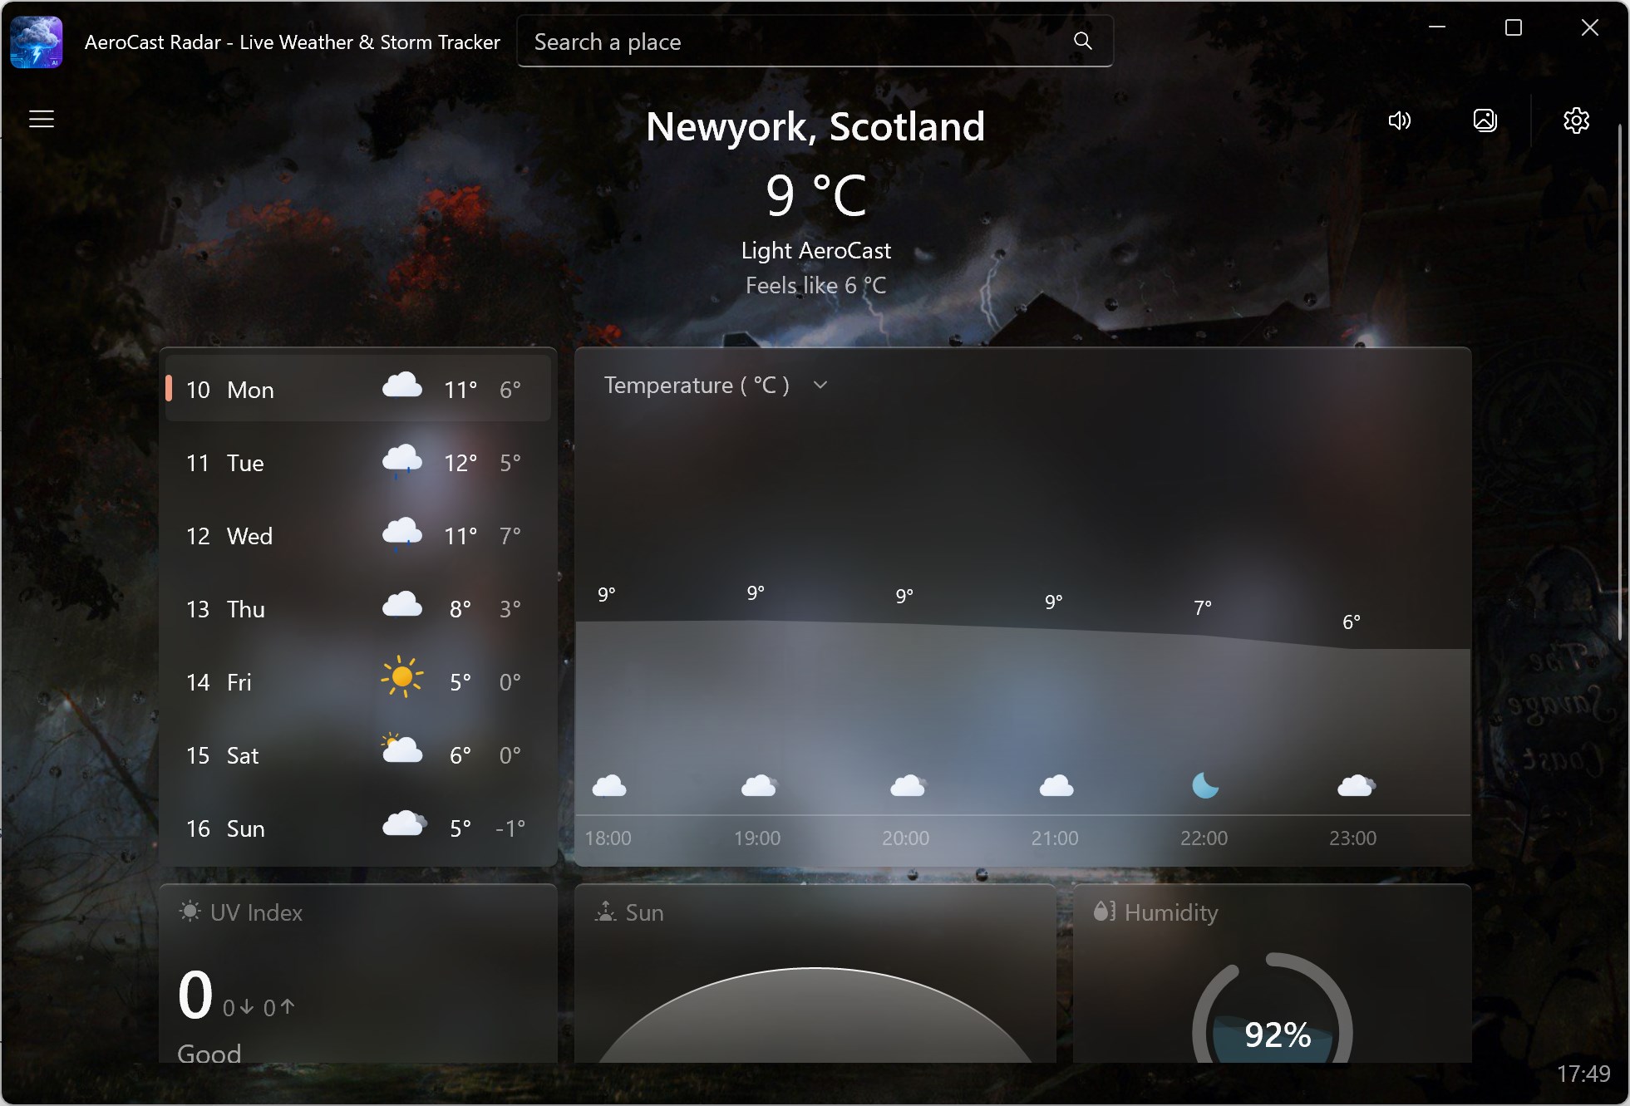Click the UV Index sun icon

[190, 911]
